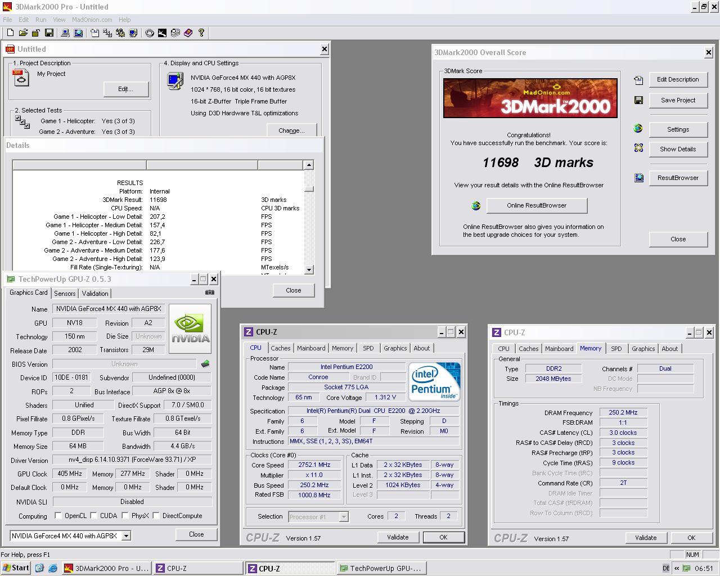
Task: Open the File menu
Action: pyautogui.click(x=7, y=20)
